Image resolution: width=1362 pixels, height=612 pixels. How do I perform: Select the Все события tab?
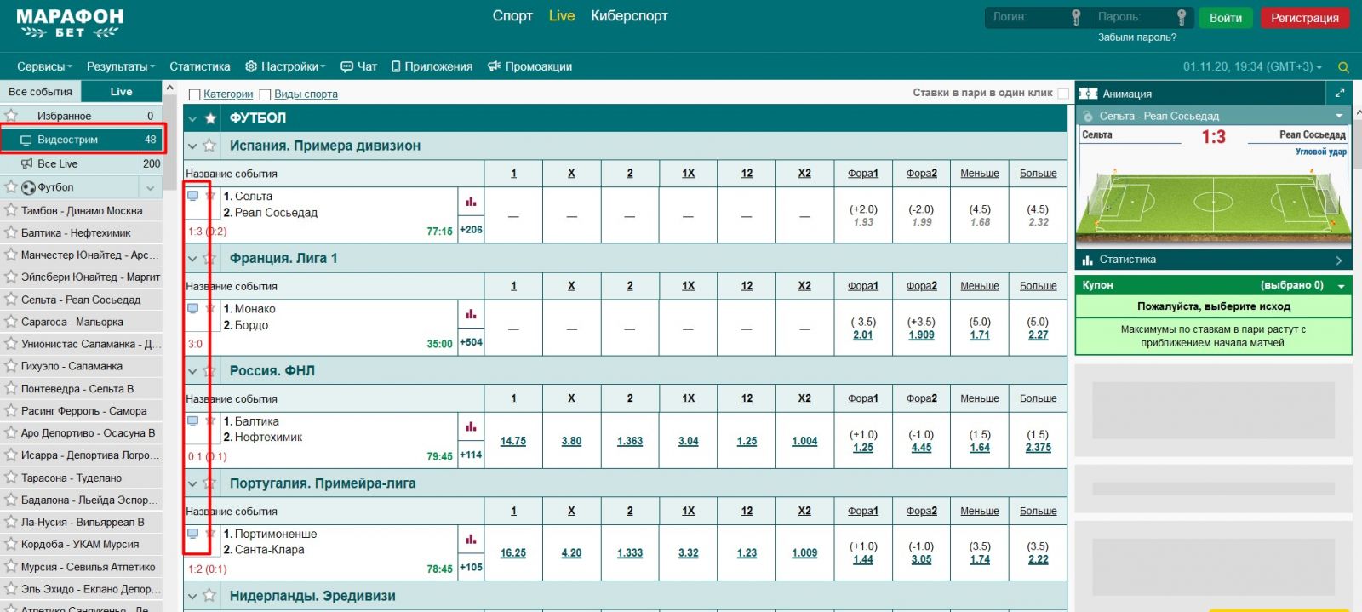40,92
